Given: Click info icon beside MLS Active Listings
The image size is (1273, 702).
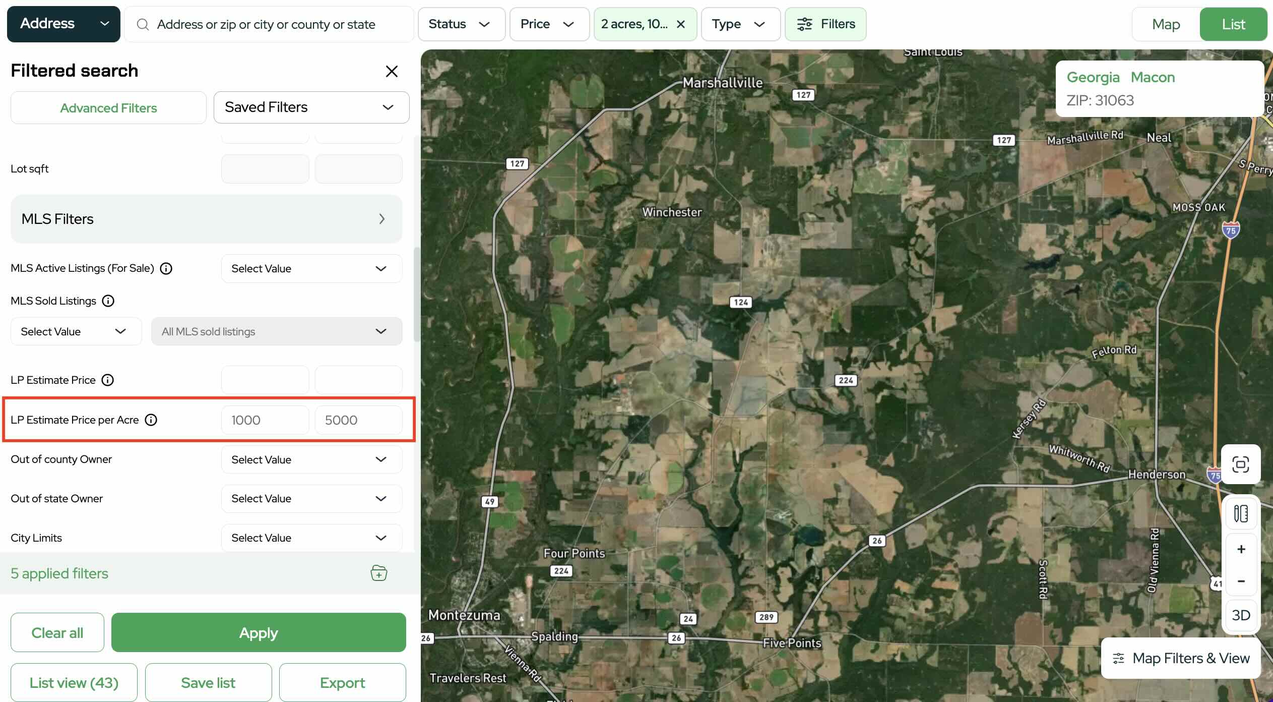Looking at the screenshot, I should [x=166, y=268].
